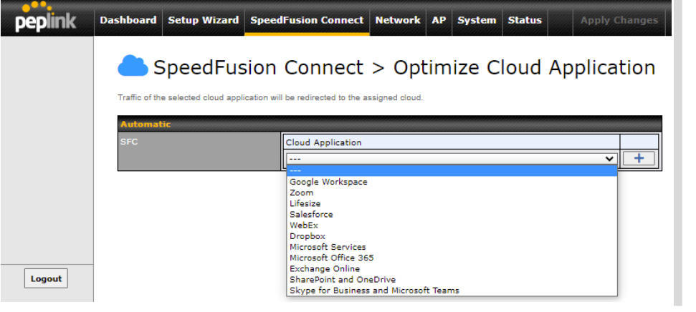Switch to SpeedFusion Connect tab
696x312 pixels.
click(307, 20)
